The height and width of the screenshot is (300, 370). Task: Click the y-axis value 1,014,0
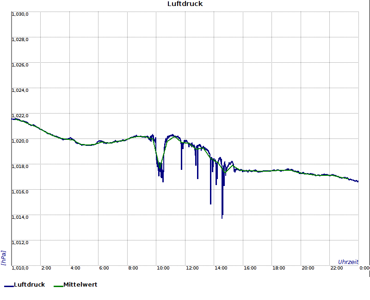coord(20,217)
